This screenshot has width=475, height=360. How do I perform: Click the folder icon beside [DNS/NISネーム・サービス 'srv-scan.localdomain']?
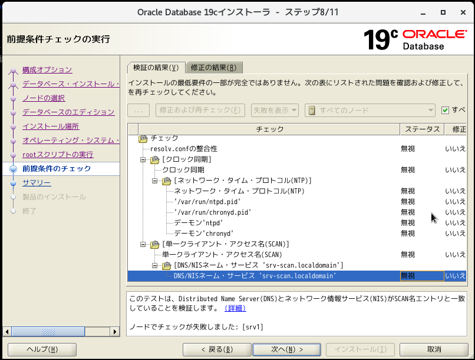[x=166, y=265]
